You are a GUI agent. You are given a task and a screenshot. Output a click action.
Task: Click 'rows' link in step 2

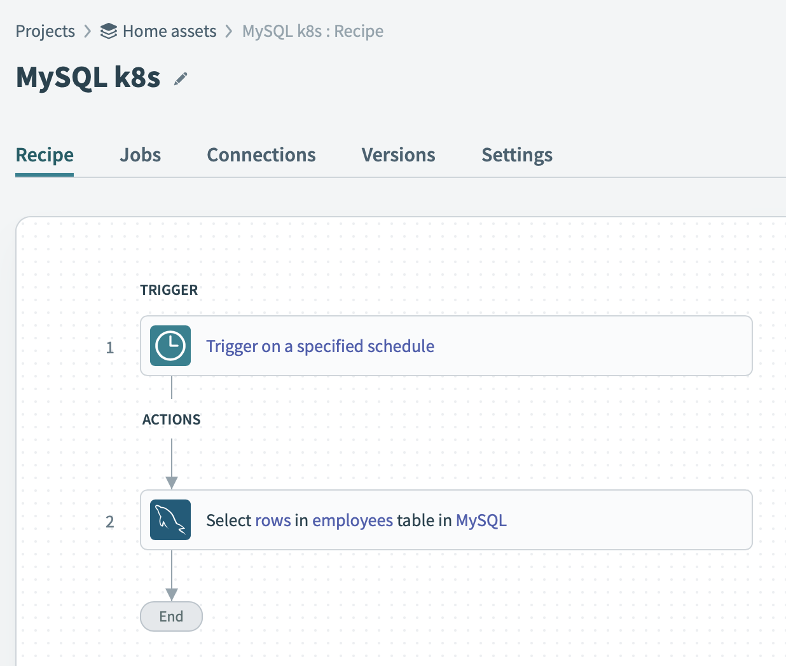(273, 520)
